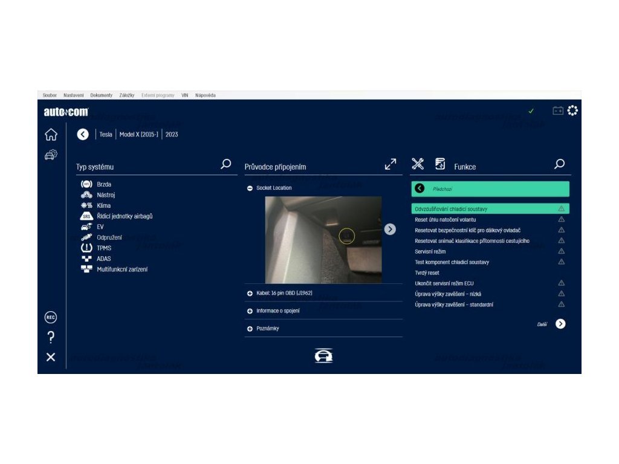The height and width of the screenshot is (464, 619).
Task: Click the SRS airbag icon
Action: tap(86, 216)
